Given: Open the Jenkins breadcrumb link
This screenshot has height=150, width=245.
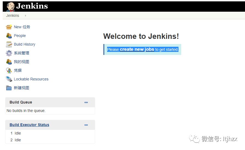Looking at the screenshot, I should click(13, 15).
